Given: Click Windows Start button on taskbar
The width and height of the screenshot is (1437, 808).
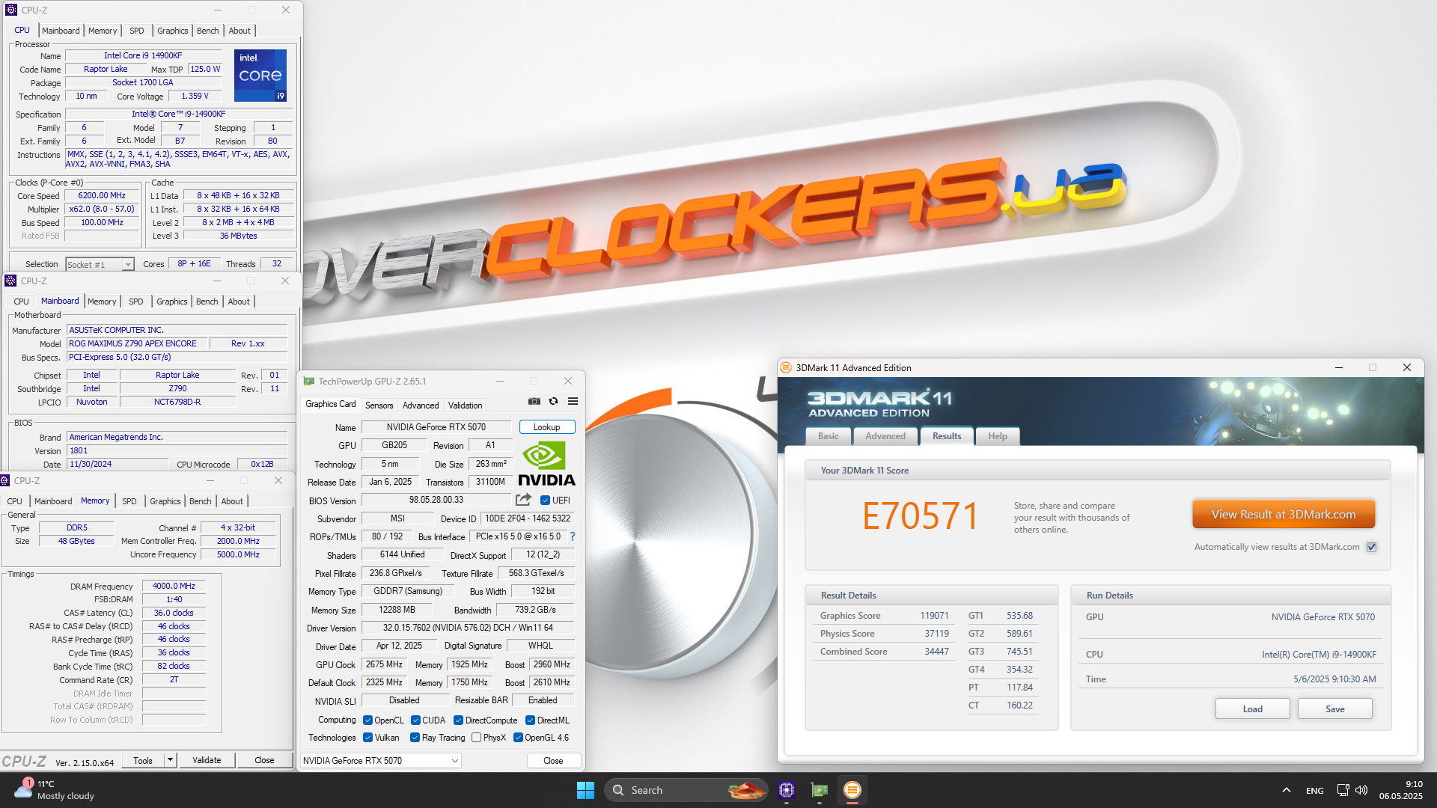Looking at the screenshot, I should (x=585, y=790).
